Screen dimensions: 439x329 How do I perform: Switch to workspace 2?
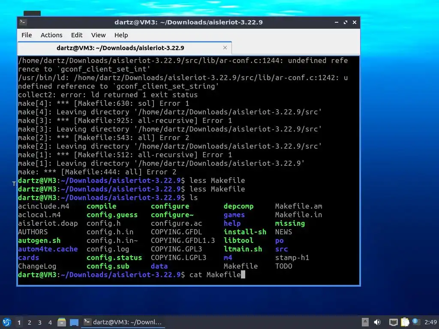pyautogui.click(x=30, y=323)
